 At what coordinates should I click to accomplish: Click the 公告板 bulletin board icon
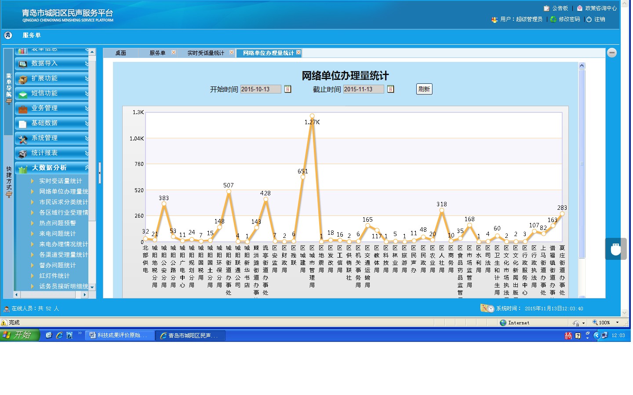click(546, 8)
